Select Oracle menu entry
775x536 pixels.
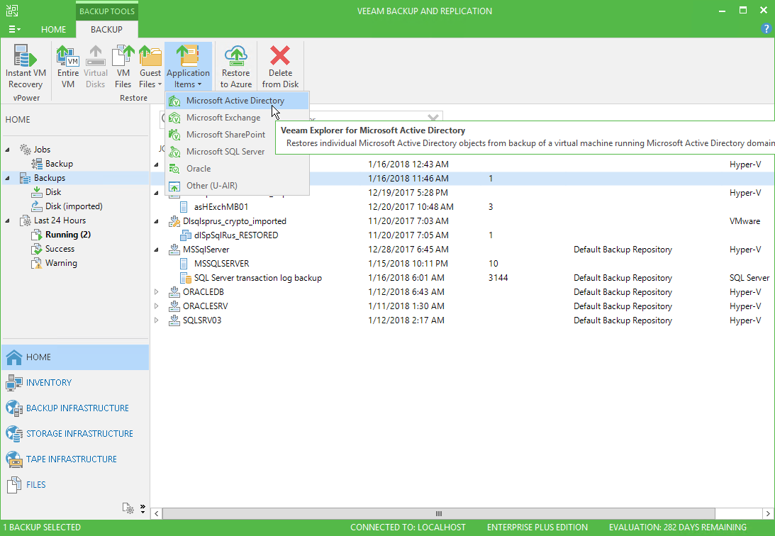238,169
